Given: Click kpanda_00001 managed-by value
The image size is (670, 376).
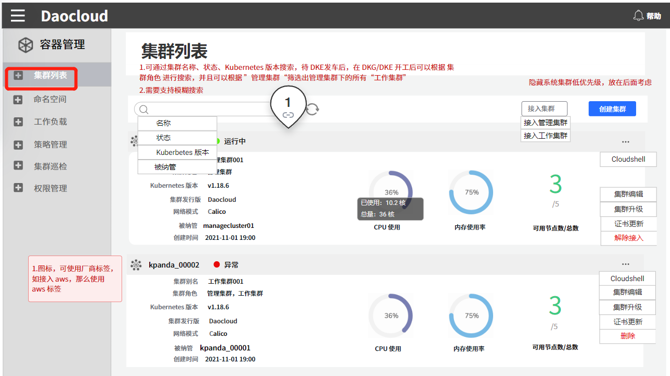Looking at the screenshot, I should point(225,348).
